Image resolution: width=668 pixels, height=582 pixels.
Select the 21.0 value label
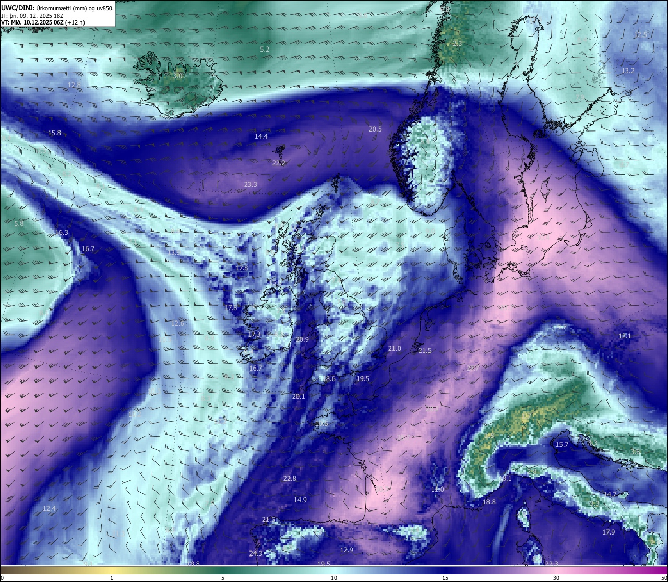click(x=395, y=349)
